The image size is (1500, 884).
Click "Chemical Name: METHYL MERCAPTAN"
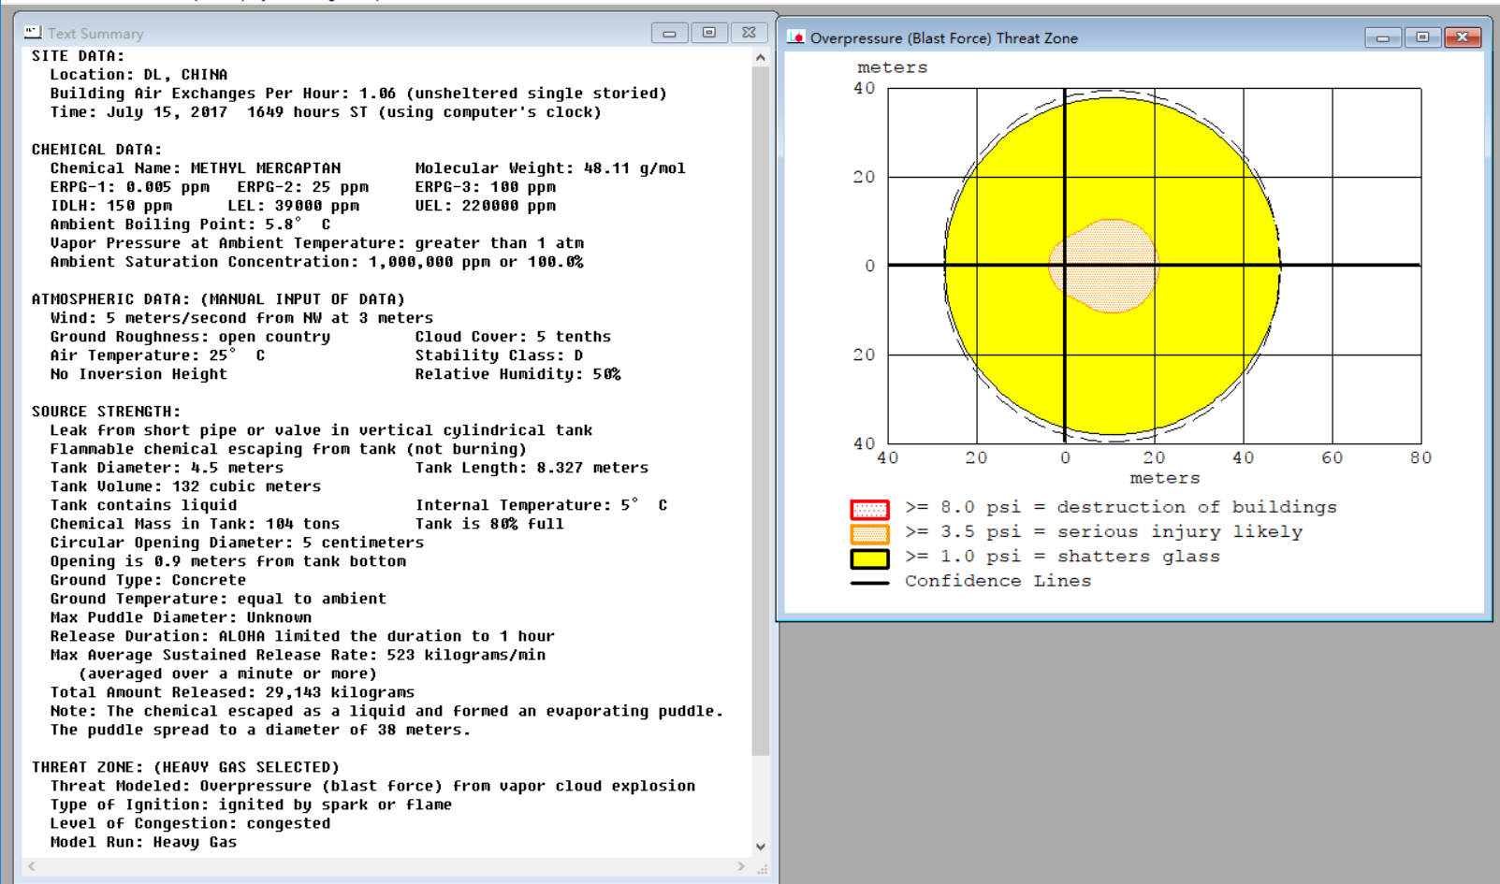click(x=196, y=168)
